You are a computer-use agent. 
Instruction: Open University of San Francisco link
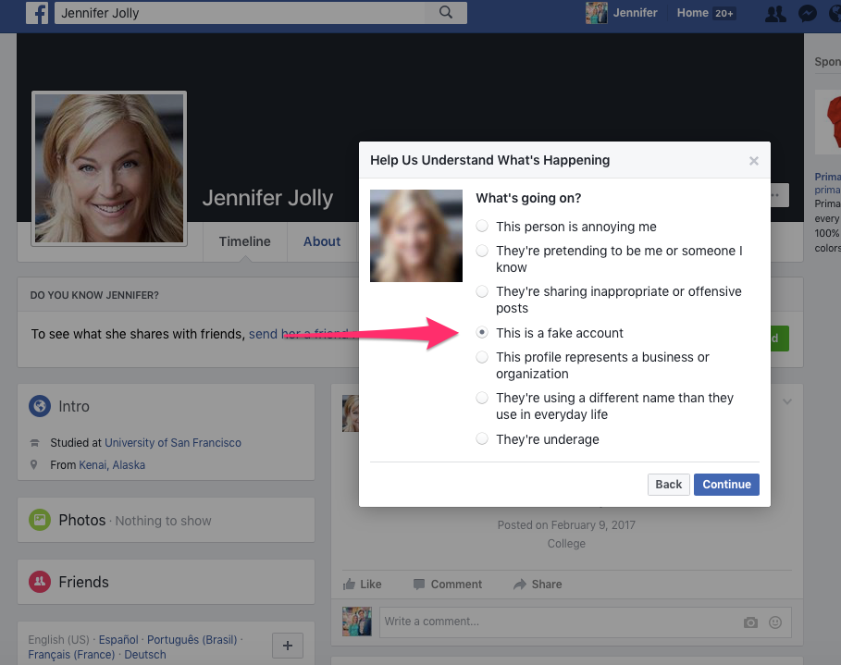click(x=173, y=443)
